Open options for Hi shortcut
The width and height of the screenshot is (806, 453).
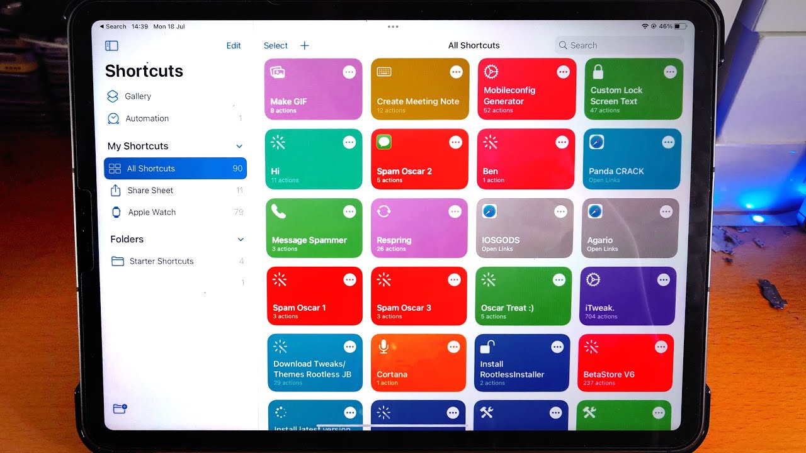point(349,143)
